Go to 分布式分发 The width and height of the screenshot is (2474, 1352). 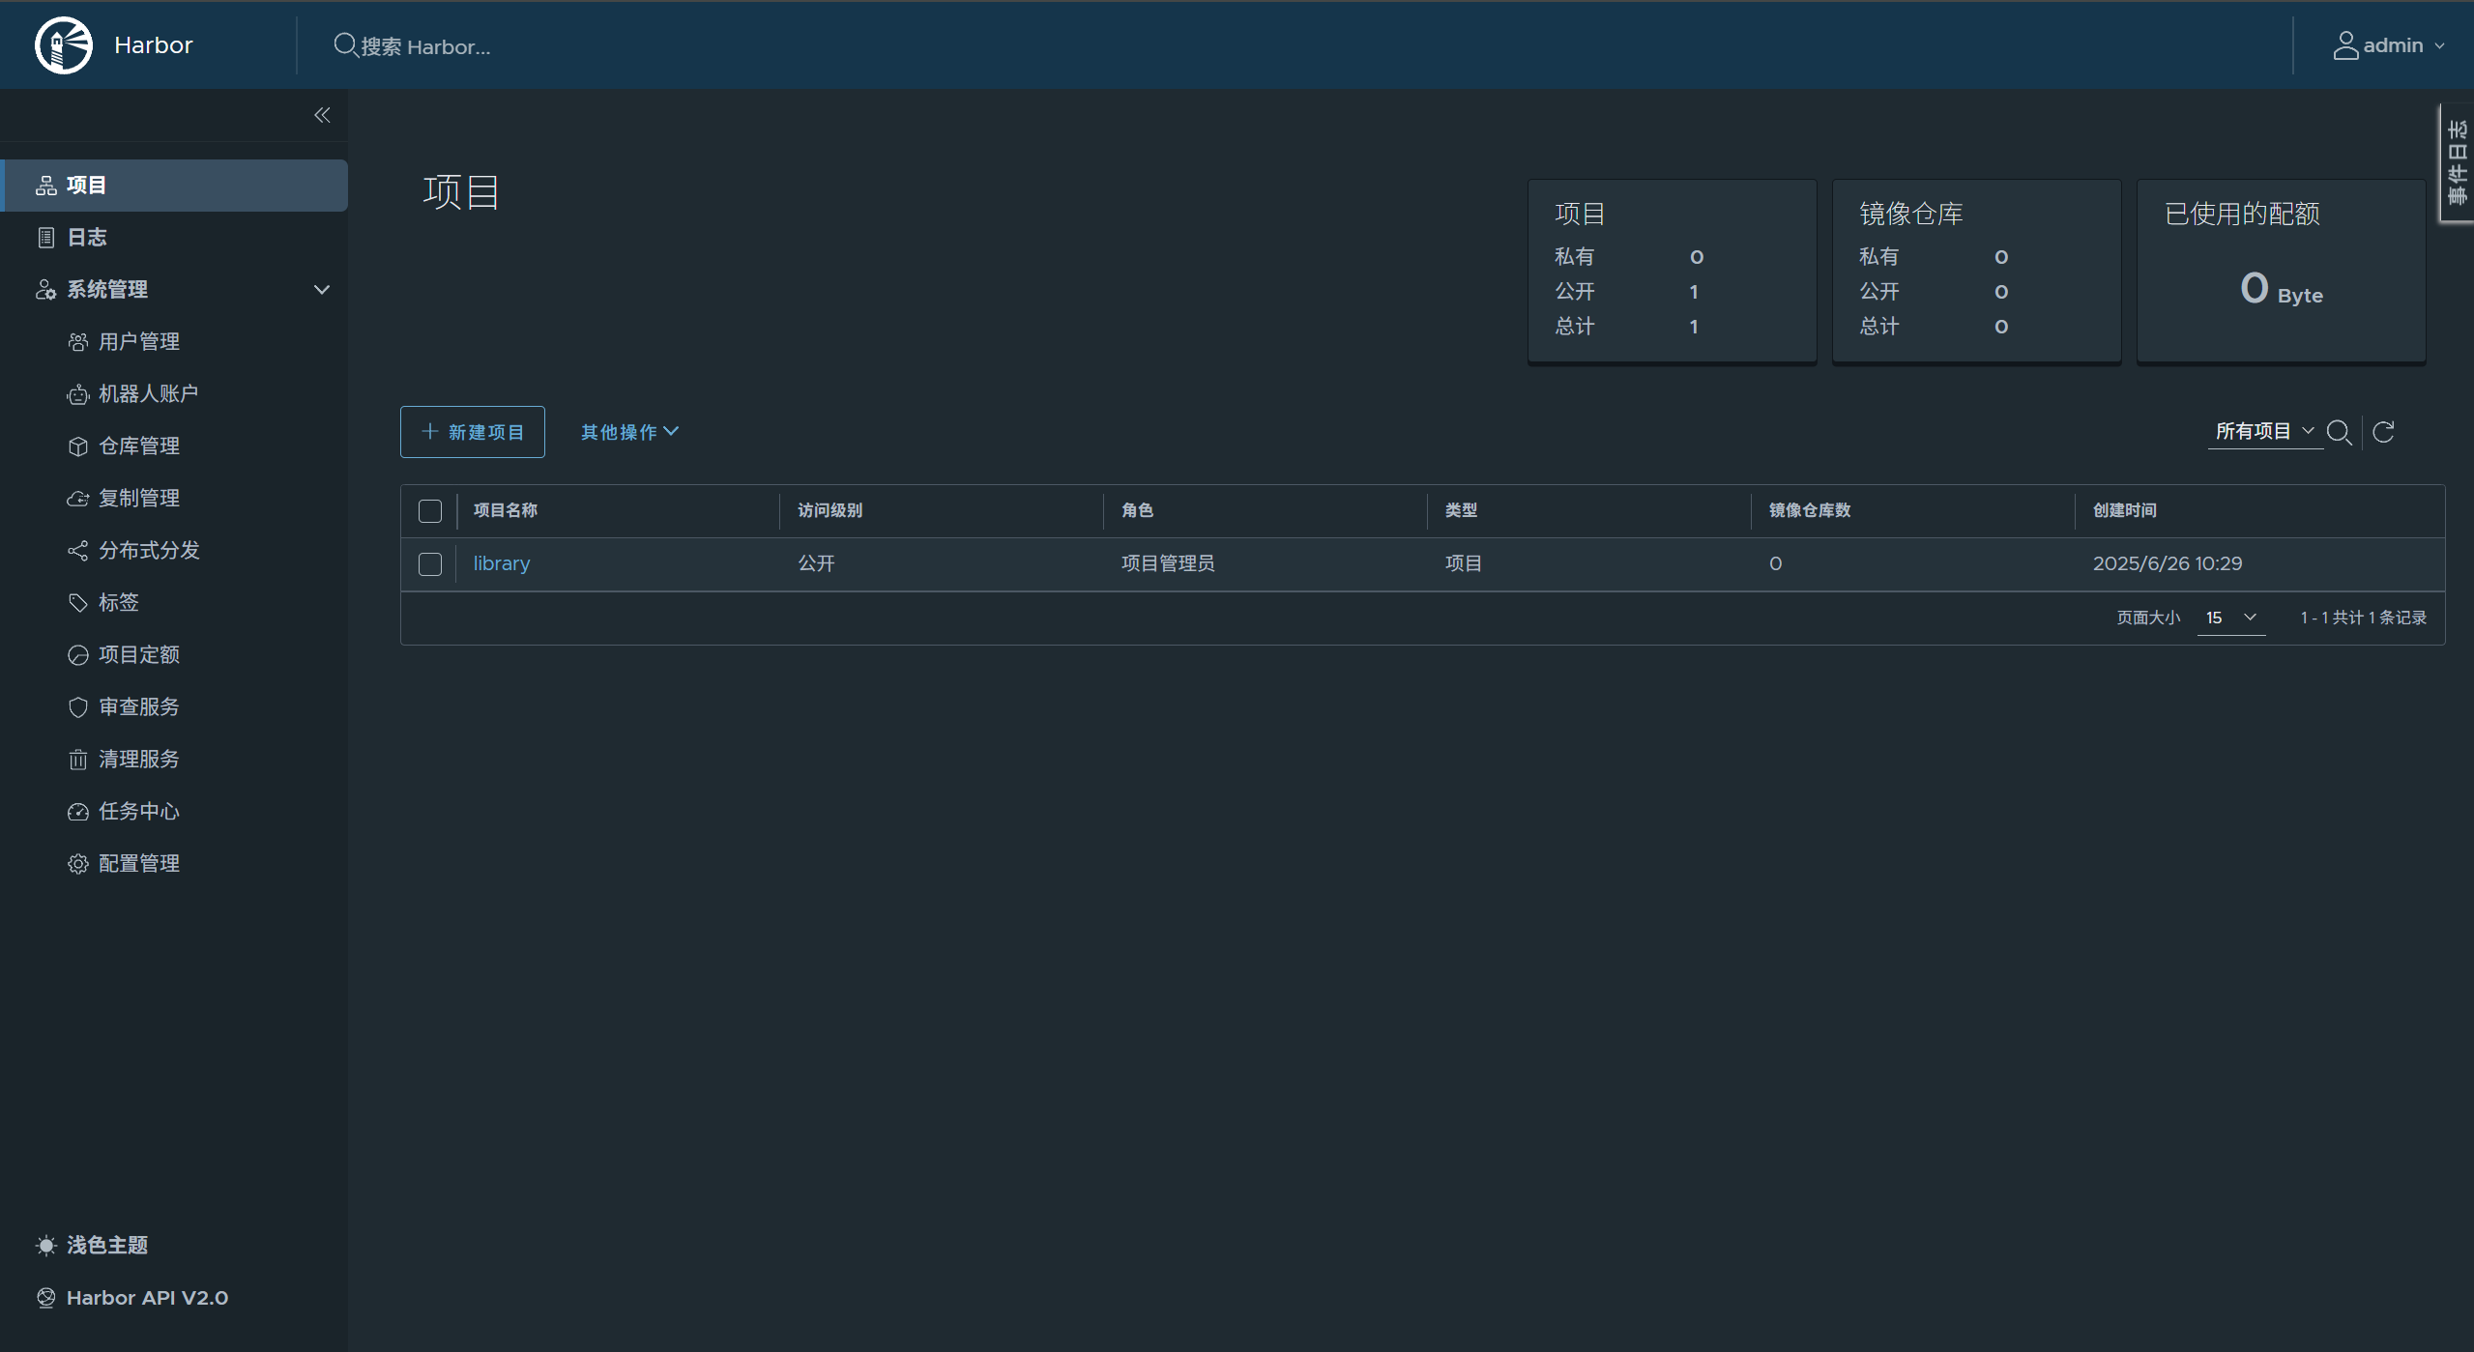coord(149,550)
